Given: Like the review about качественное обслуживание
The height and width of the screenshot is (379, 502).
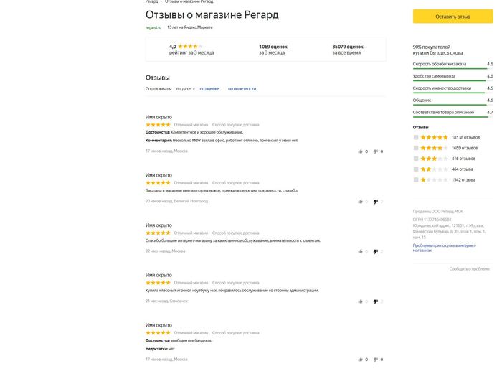Looking at the screenshot, I should point(360,251).
